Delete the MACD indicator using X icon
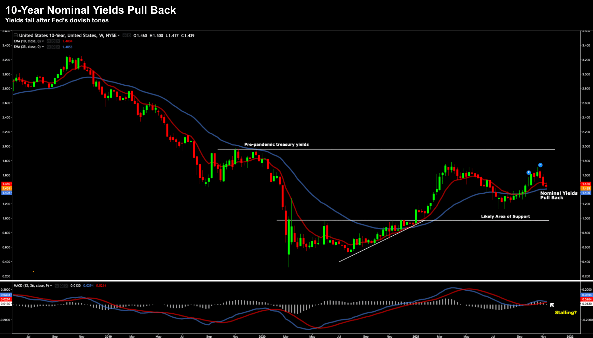593x338 pixels. tap(66, 286)
